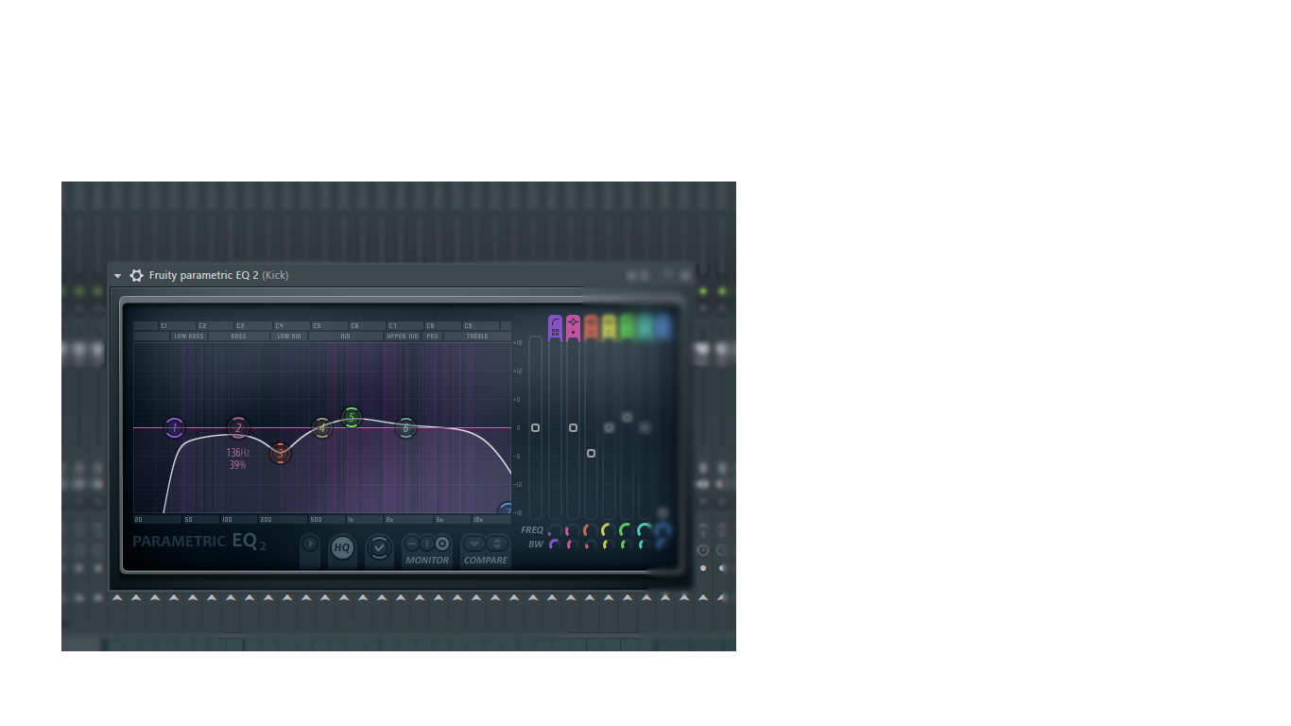Click the round checkmark icon beside HQ
This screenshot has height=726, width=1291.
tap(381, 546)
